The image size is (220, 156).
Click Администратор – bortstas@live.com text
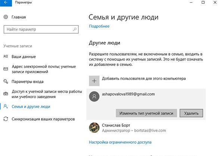(134, 131)
